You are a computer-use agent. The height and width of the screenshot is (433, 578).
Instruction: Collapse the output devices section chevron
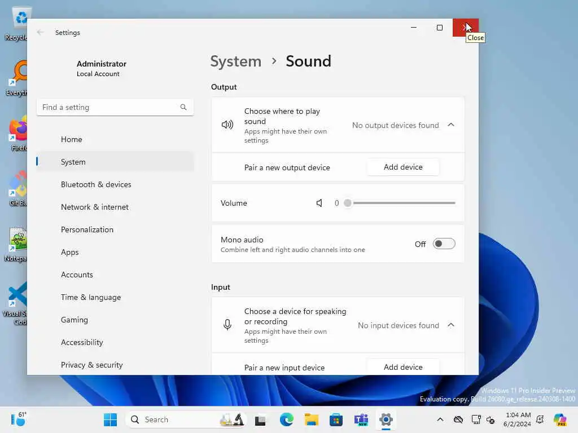(451, 125)
